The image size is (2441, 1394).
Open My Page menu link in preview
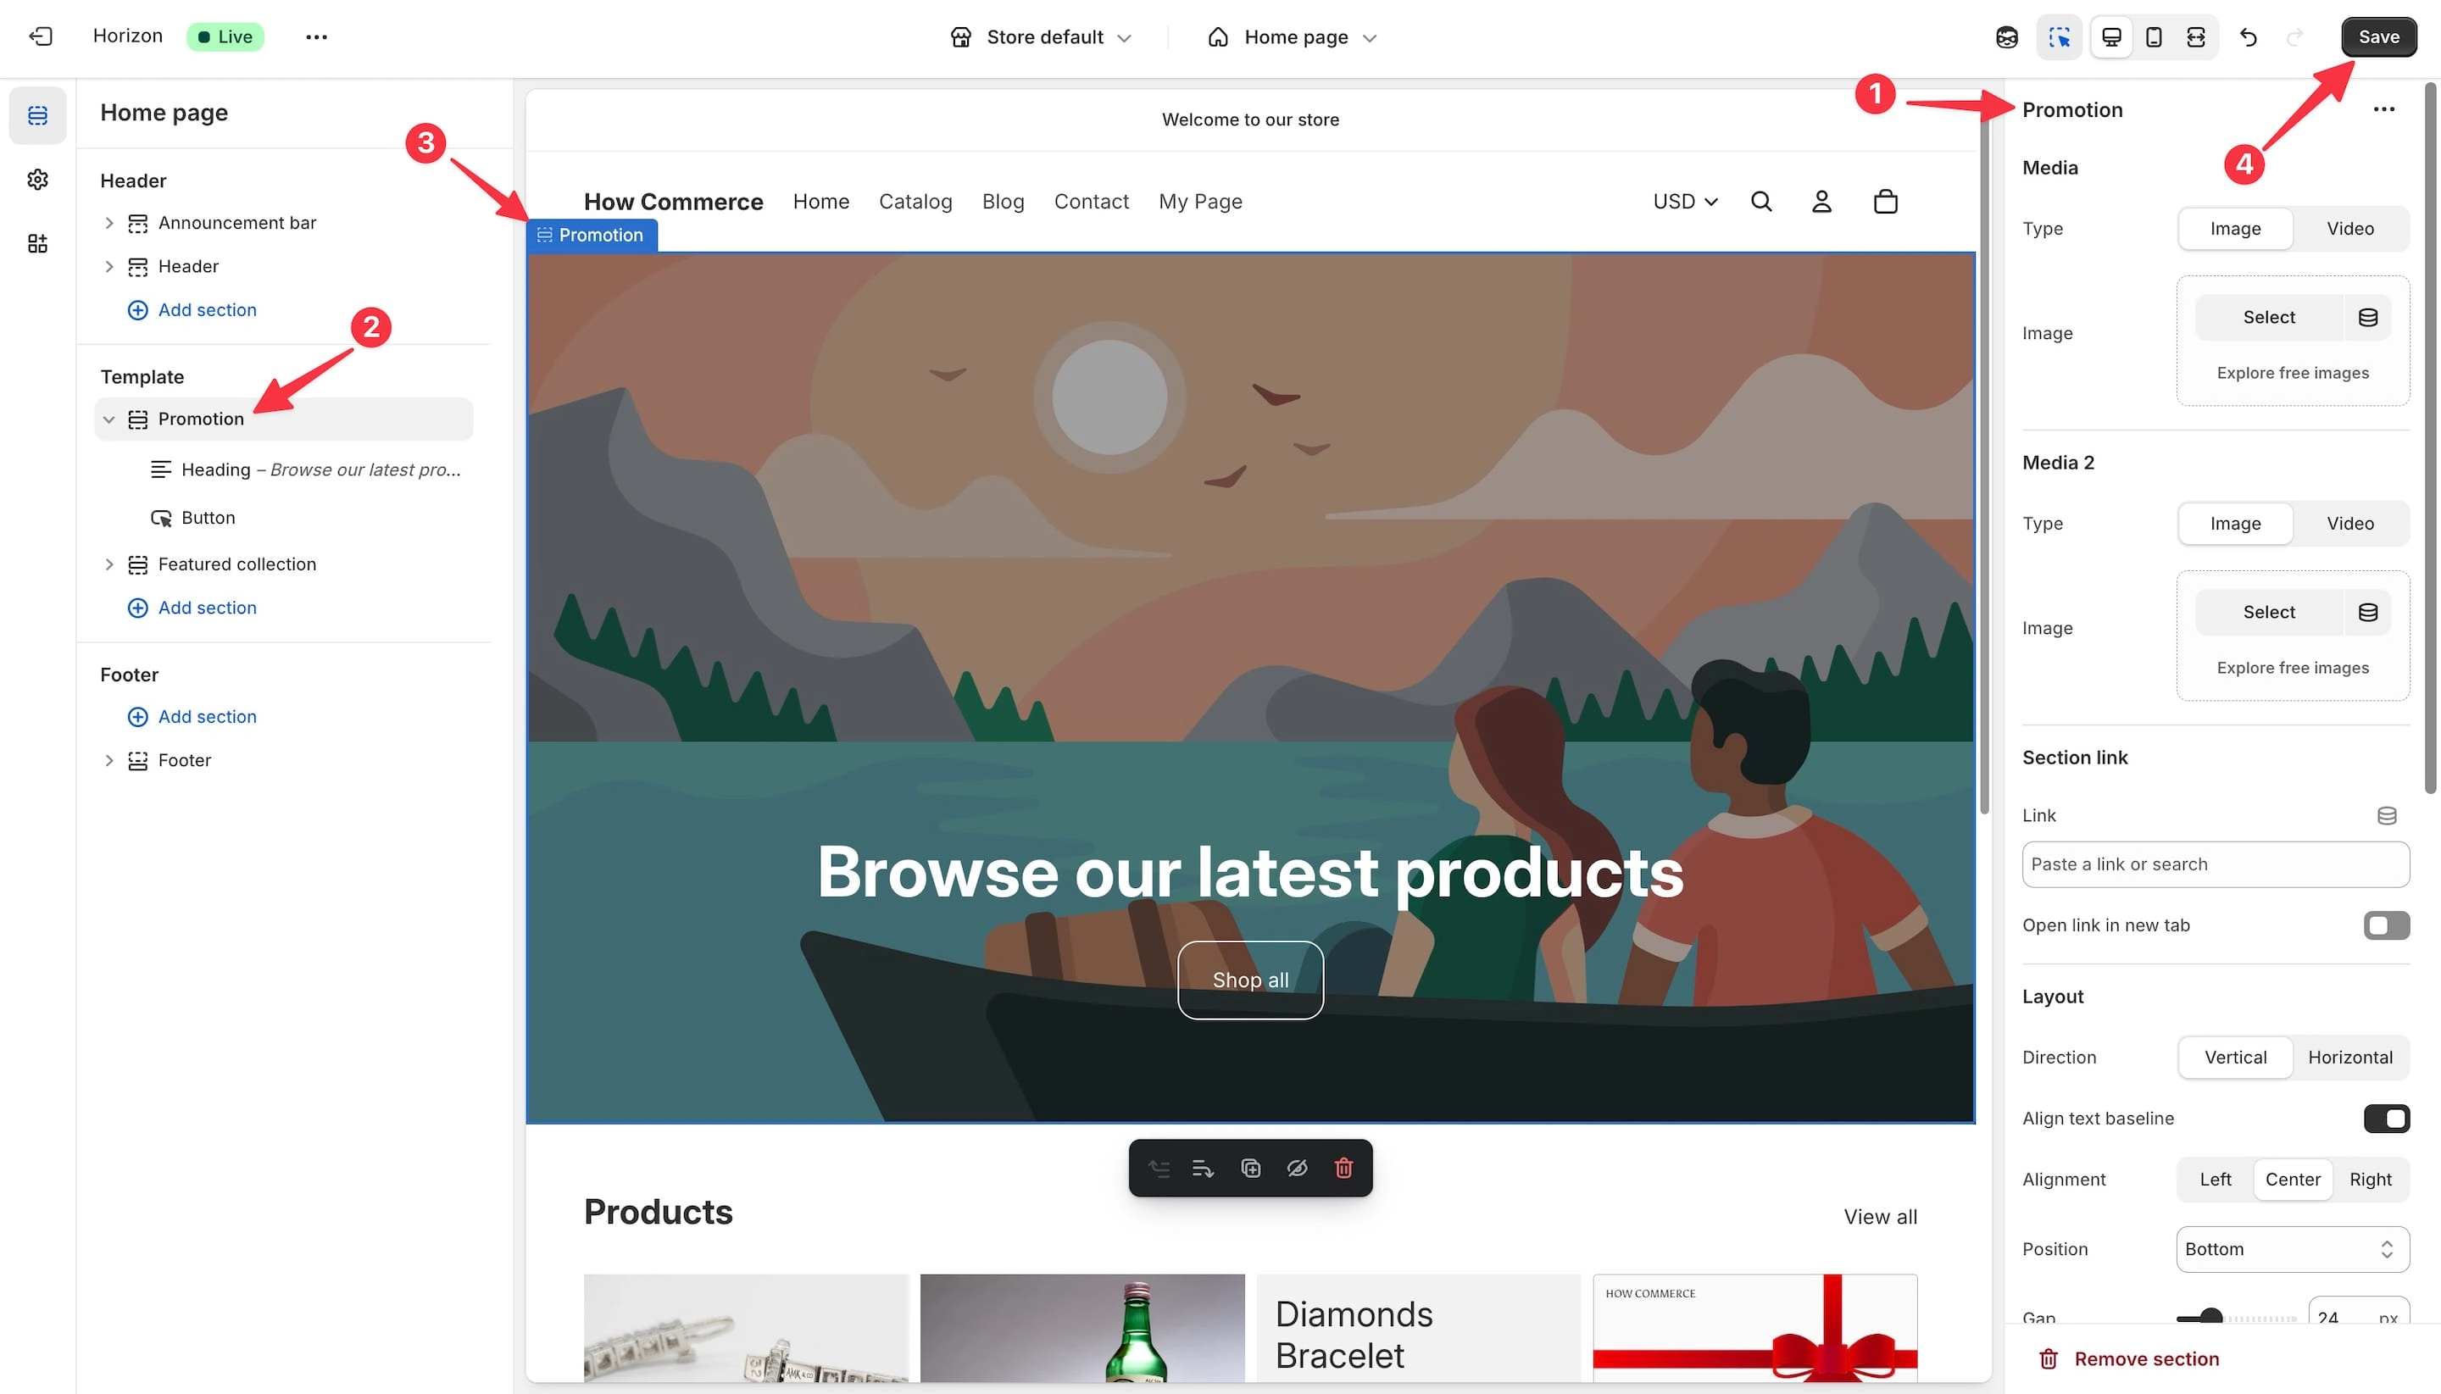(1200, 201)
